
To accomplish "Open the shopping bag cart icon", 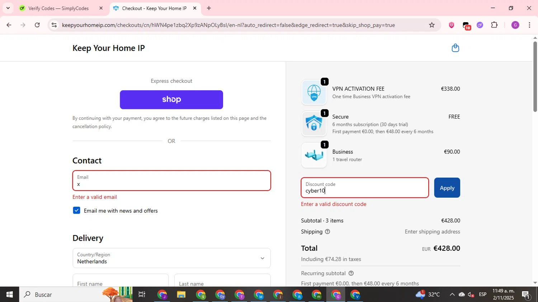I will [455, 48].
